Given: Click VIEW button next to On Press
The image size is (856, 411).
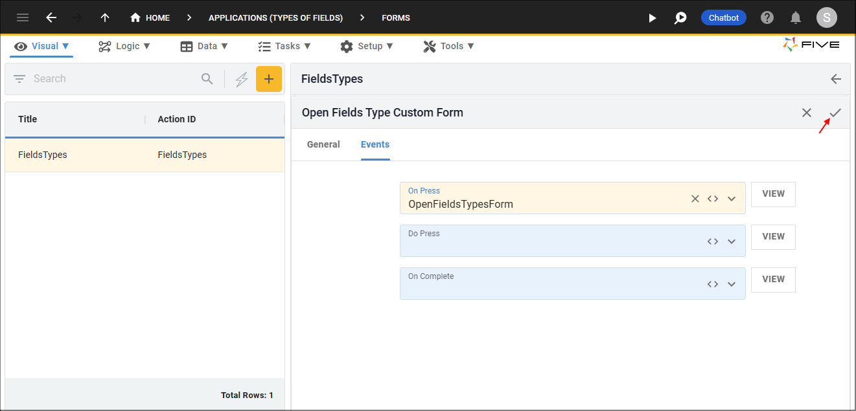Looking at the screenshot, I should coord(773,194).
